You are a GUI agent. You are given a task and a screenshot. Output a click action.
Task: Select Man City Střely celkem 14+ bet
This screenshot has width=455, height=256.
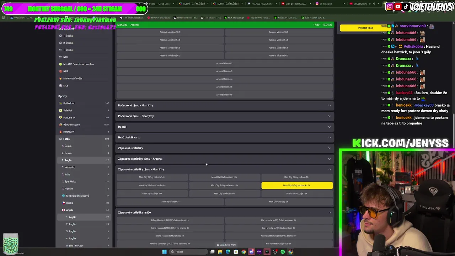tap(152, 177)
